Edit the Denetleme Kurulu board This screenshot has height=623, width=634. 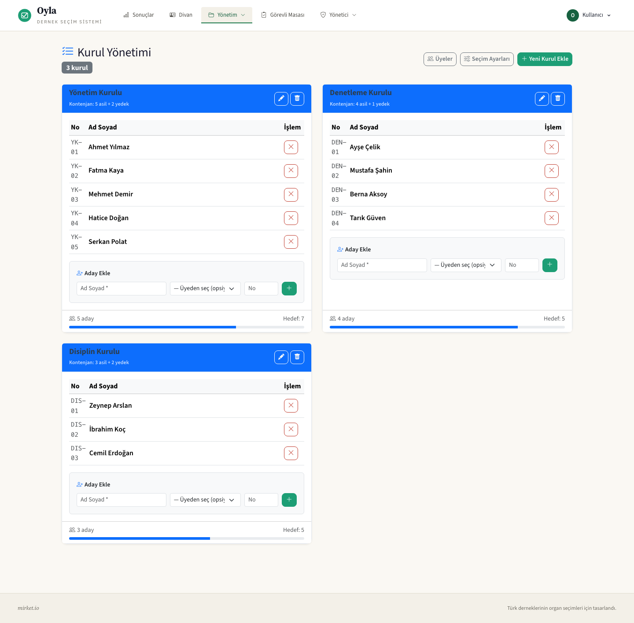pos(542,99)
